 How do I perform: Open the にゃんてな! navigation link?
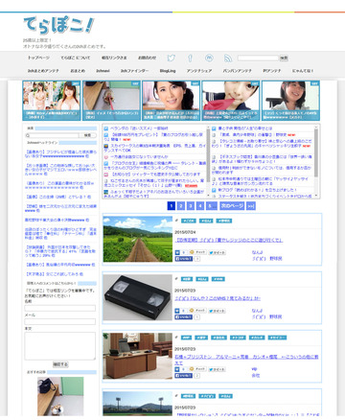303,71
